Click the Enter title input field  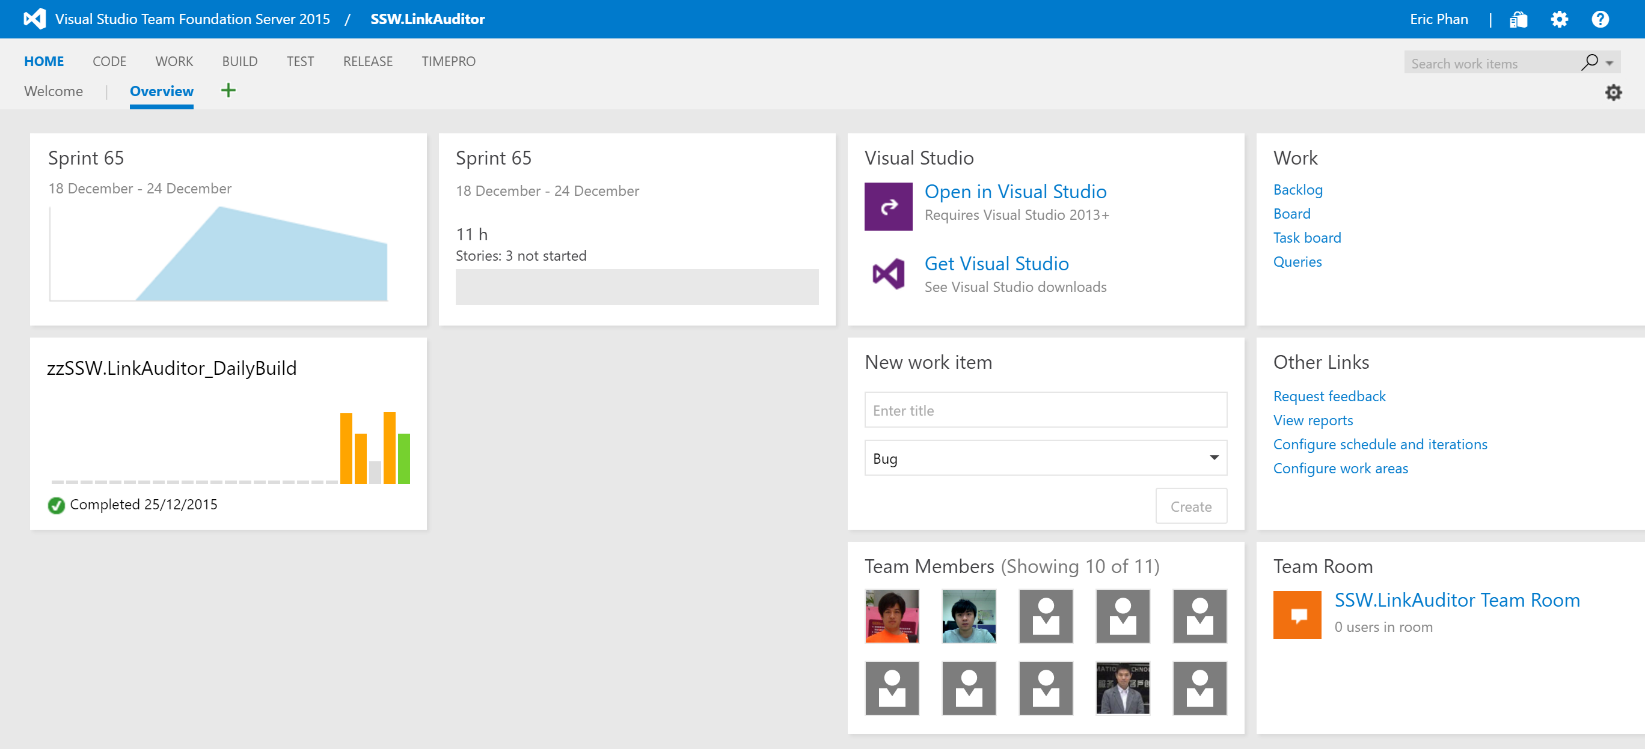click(1046, 410)
